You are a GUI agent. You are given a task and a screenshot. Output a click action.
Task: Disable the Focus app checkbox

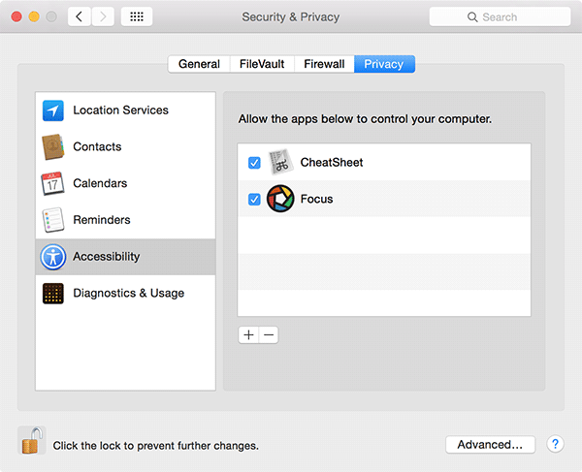tap(254, 200)
